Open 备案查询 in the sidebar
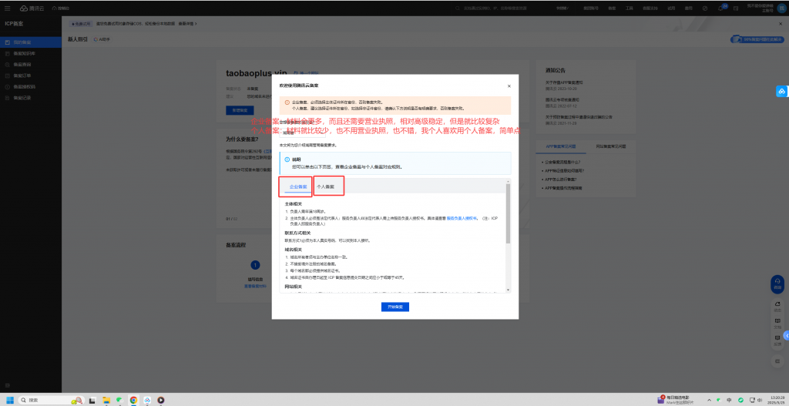 [x=31, y=65]
